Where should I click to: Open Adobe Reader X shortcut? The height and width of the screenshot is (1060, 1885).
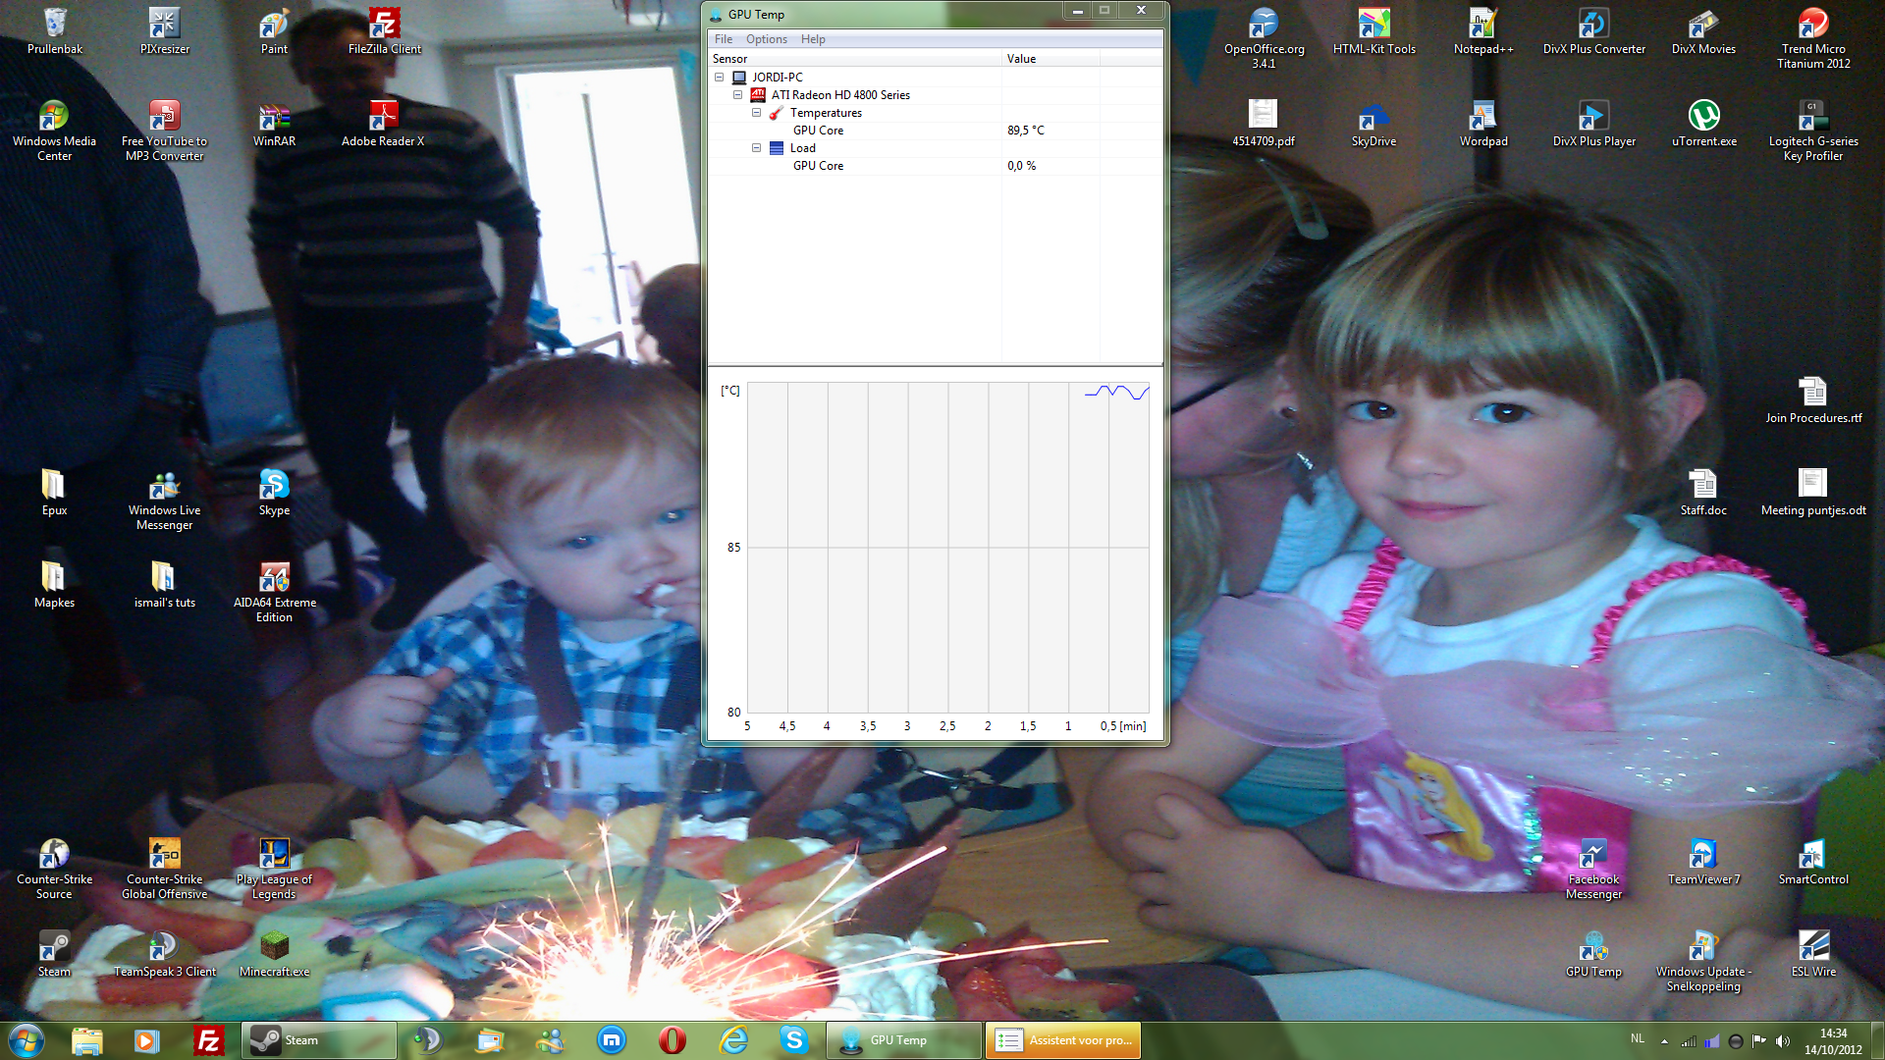(383, 123)
